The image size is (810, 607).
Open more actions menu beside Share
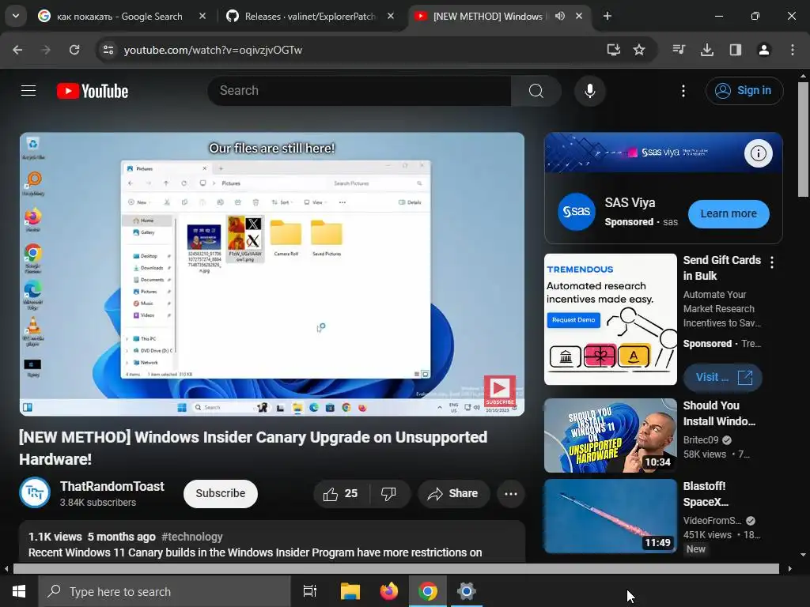click(511, 494)
